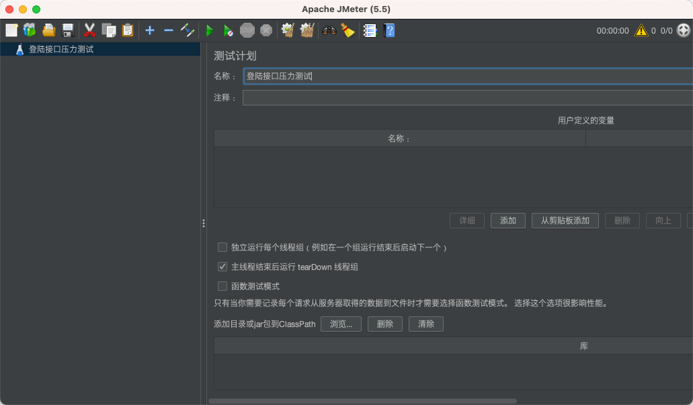Click 浏览... to add a jar to ClassPath
Screen dimensions: 693x405
341,324
